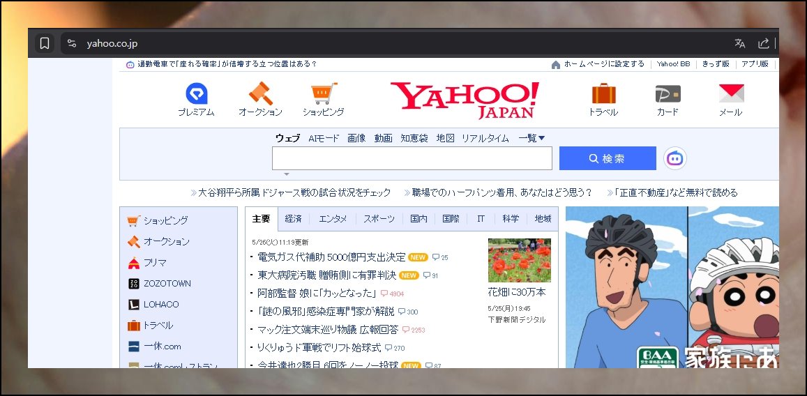This screenshot has width=807, height=396.
Task: Click the blue 検索 search button
Action: (x=608, y=158)
